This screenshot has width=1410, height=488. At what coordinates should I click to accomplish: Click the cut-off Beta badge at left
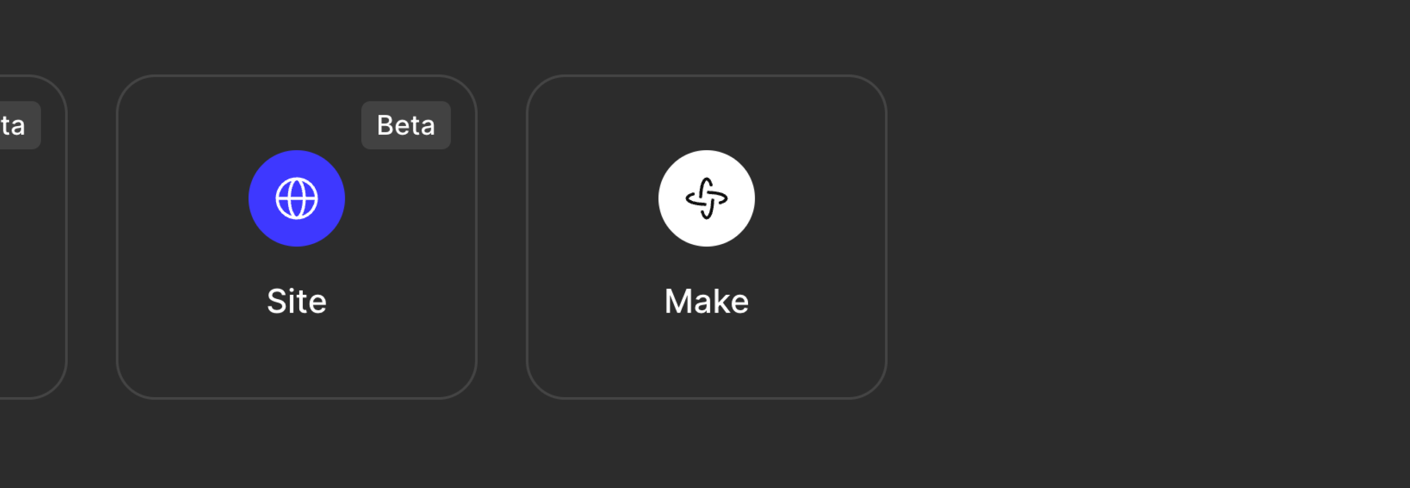[x=20, y=125]
